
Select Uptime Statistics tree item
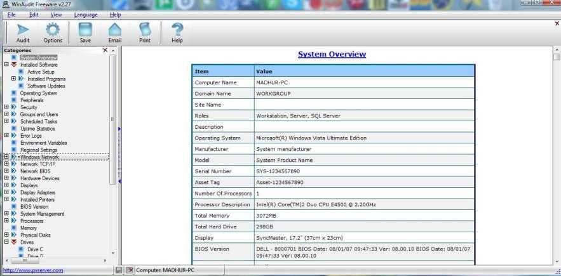37,128
